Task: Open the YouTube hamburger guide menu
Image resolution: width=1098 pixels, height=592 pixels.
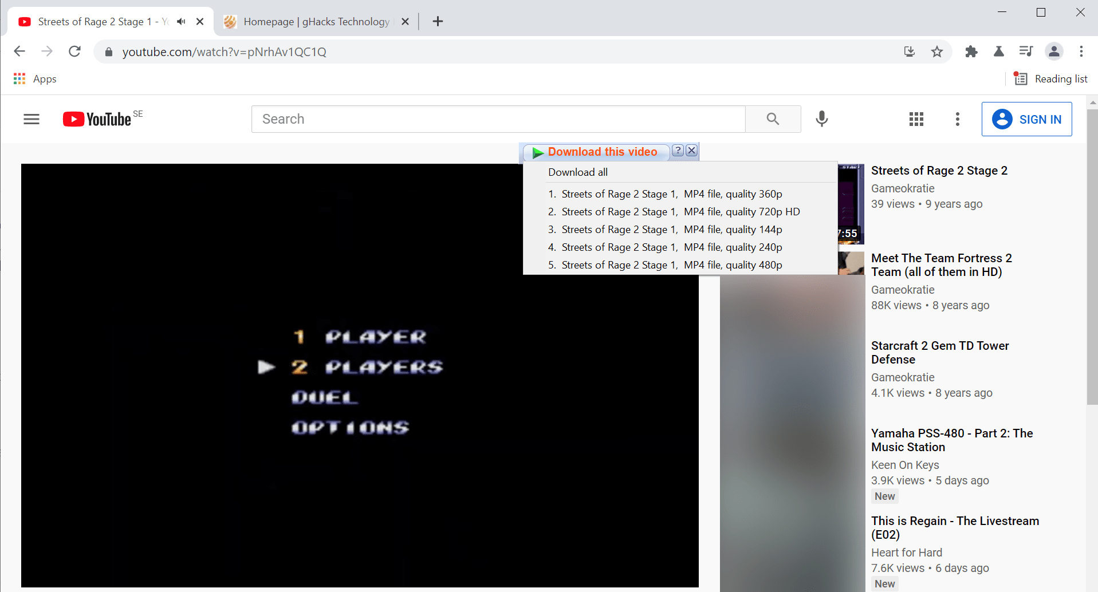Action: [32, 119]
